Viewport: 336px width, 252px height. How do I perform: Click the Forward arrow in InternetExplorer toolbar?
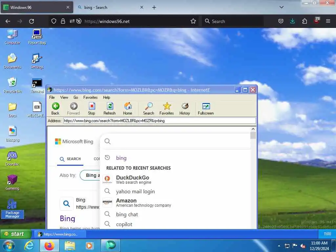73,109
